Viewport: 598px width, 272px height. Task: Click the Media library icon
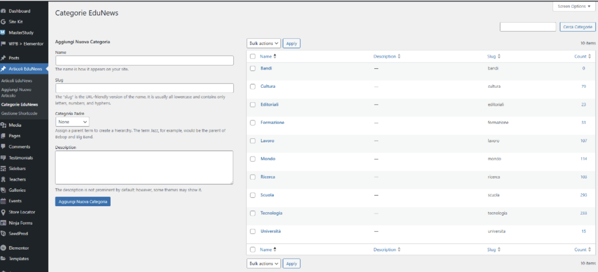3,125
